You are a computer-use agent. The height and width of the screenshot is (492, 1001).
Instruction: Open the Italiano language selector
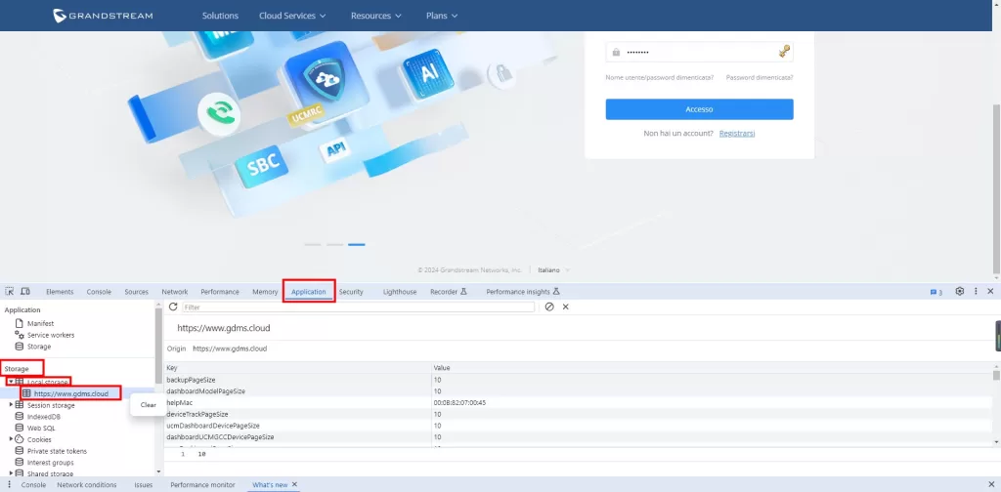pos(553,270)
